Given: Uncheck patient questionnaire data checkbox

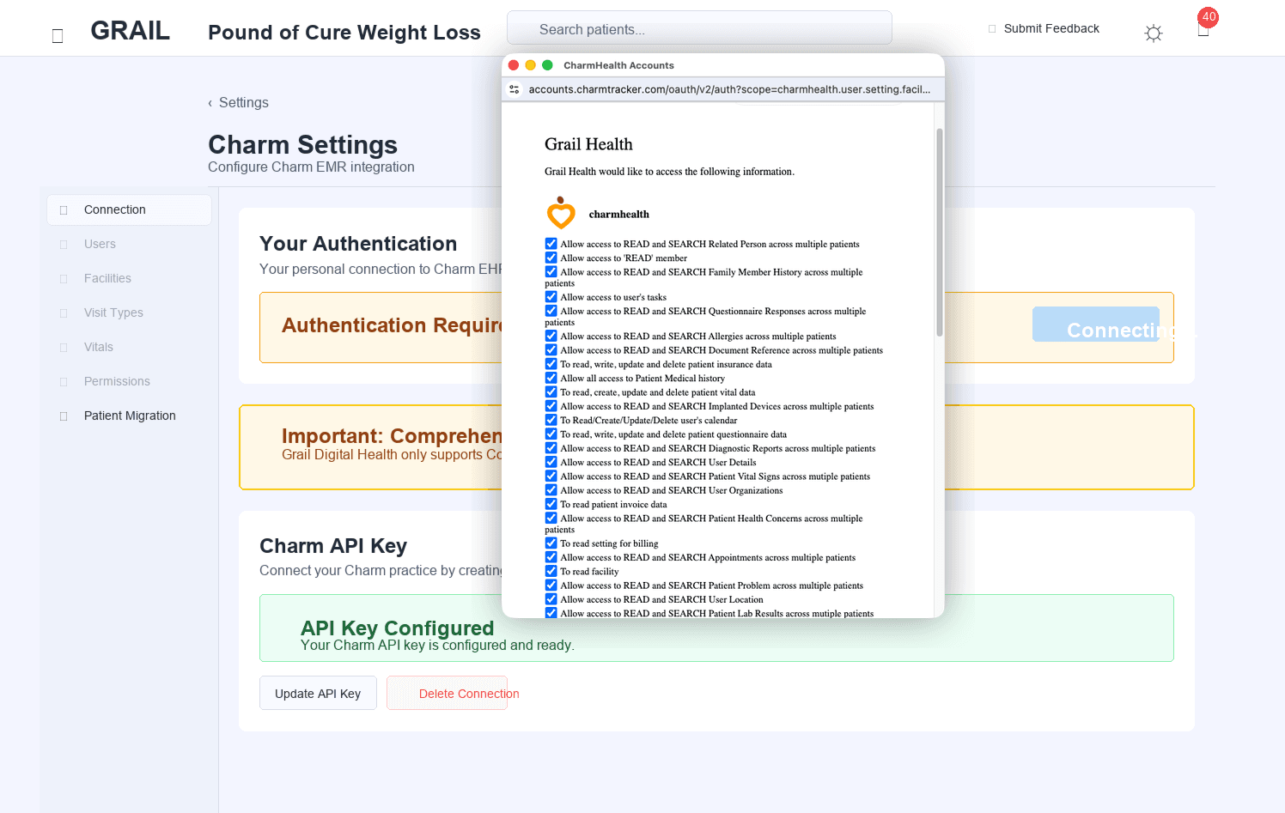Looking at the screenshot, I should click(x=551, y=434).
